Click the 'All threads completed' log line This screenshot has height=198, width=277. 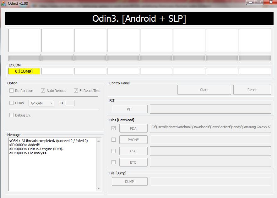[48, 141]
